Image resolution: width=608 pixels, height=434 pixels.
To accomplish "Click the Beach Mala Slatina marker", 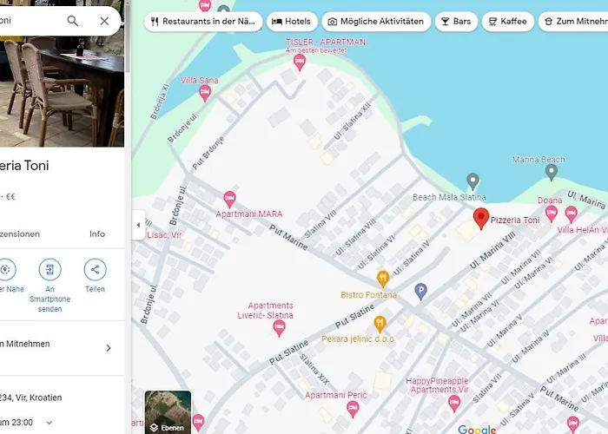I will (x=473, y=181).
